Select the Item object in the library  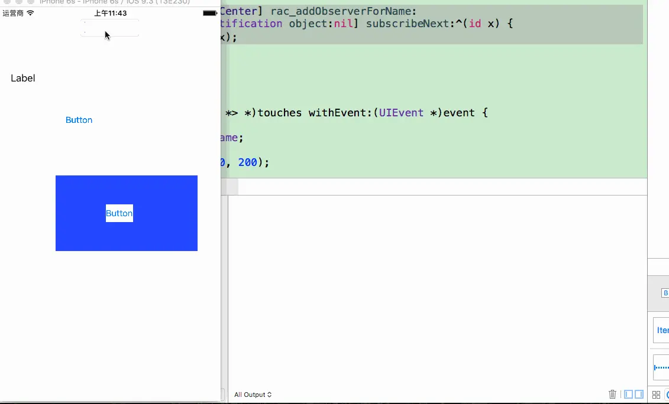tap(662, 330)
